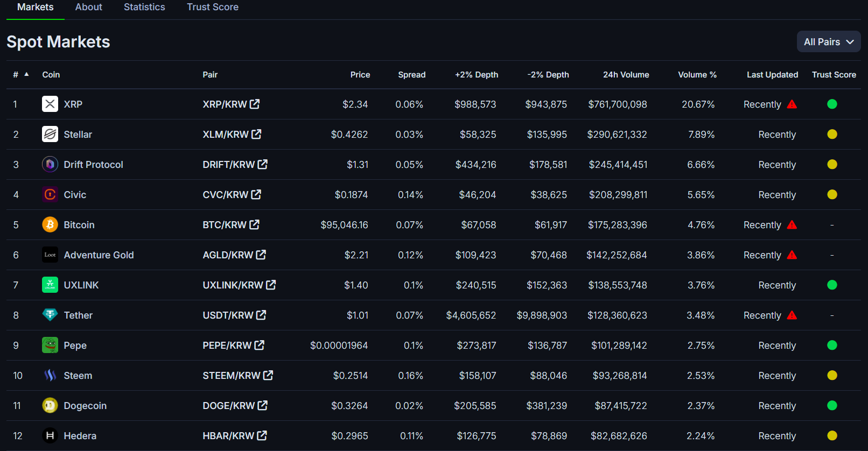Image resolution: width=868 pixels, height=451 pixels.
Task: Click the Bitcoin orange logo icon
Action: [x=50, y=224]
